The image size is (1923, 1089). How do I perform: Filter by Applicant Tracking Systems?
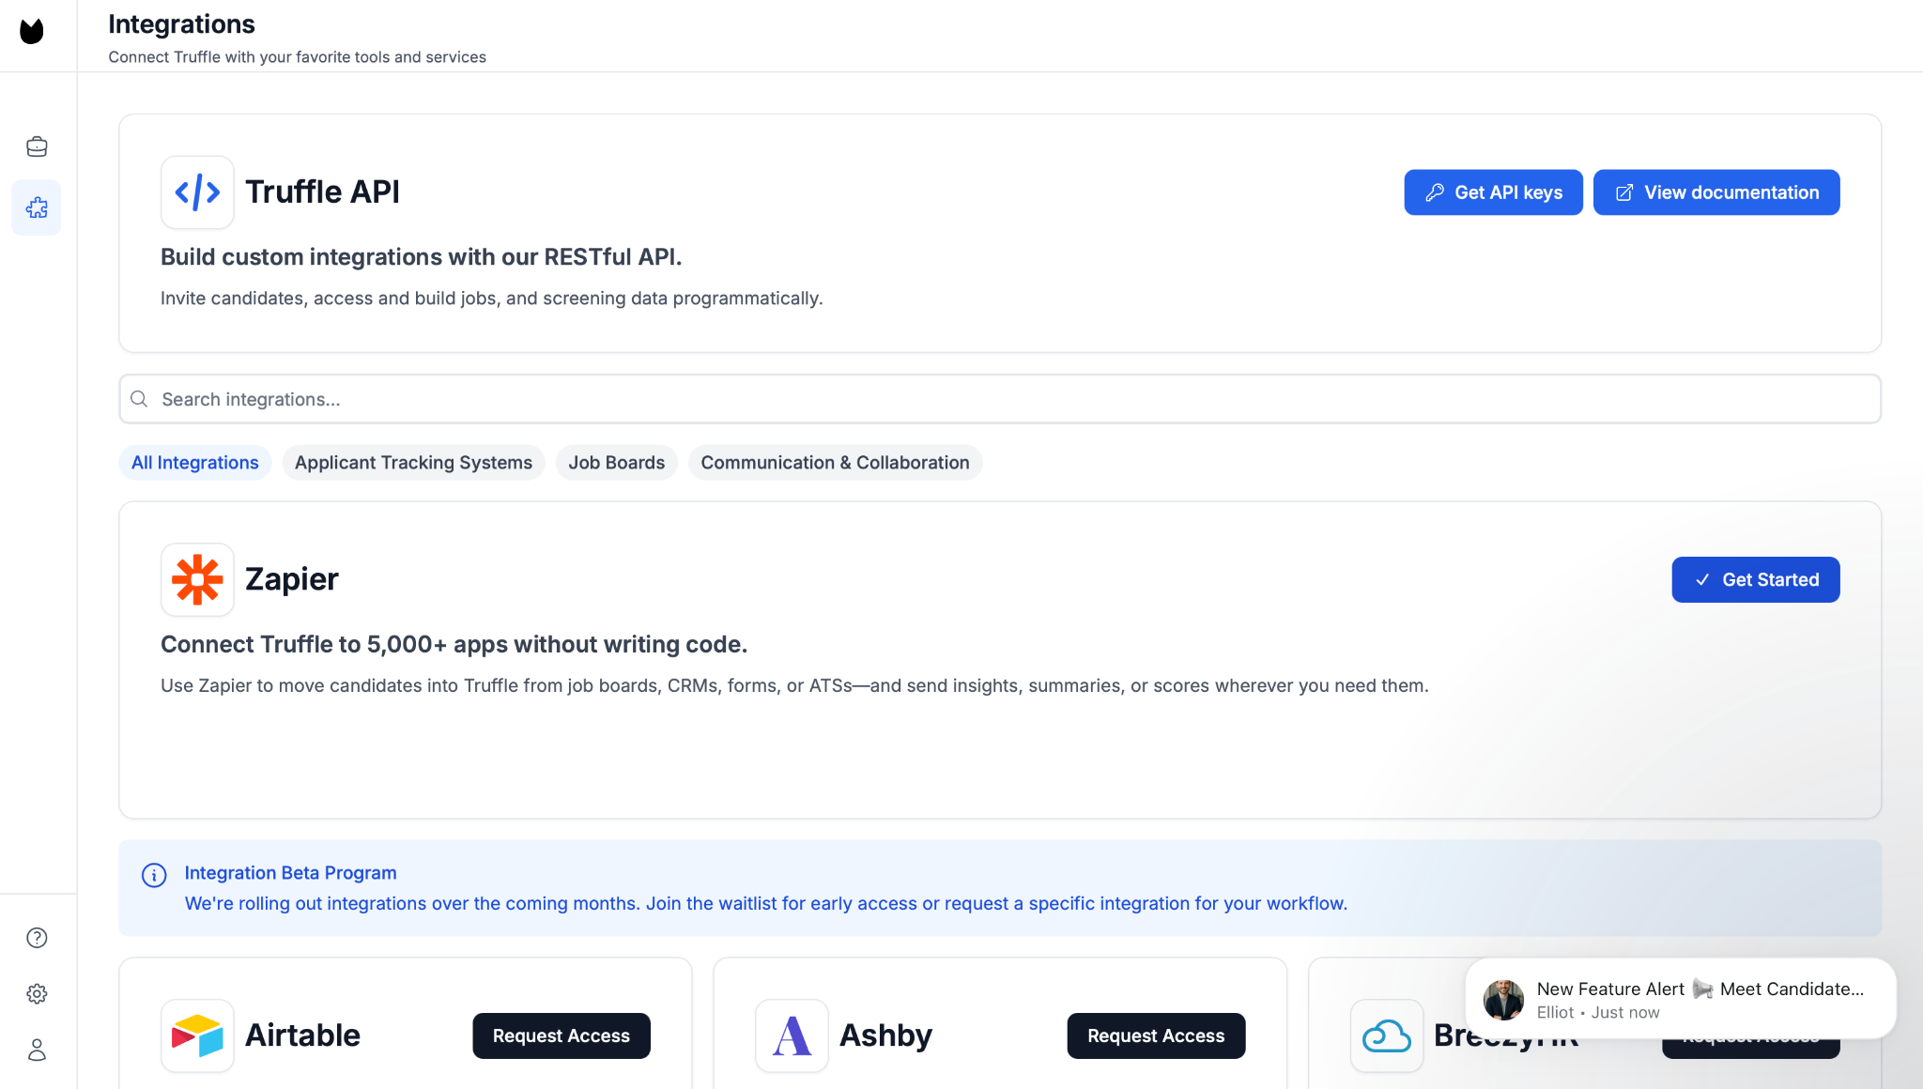point(413,463)
